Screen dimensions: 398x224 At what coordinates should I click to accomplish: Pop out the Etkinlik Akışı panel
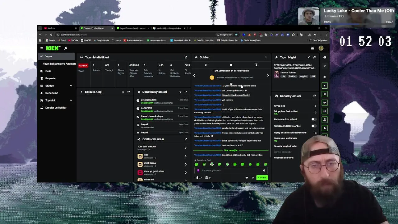click(128, 92)
